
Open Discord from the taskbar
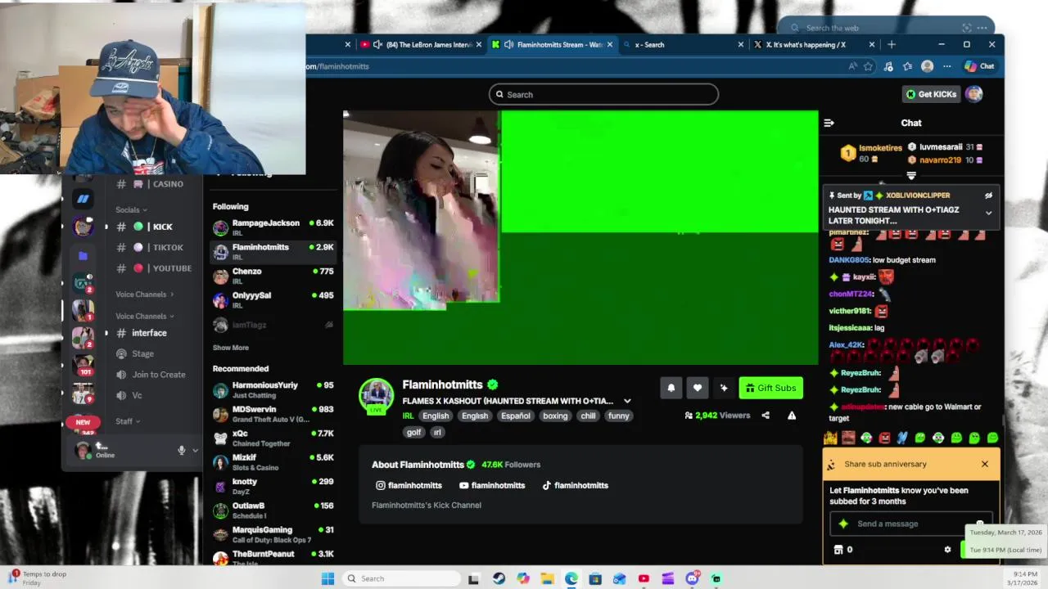693,578
